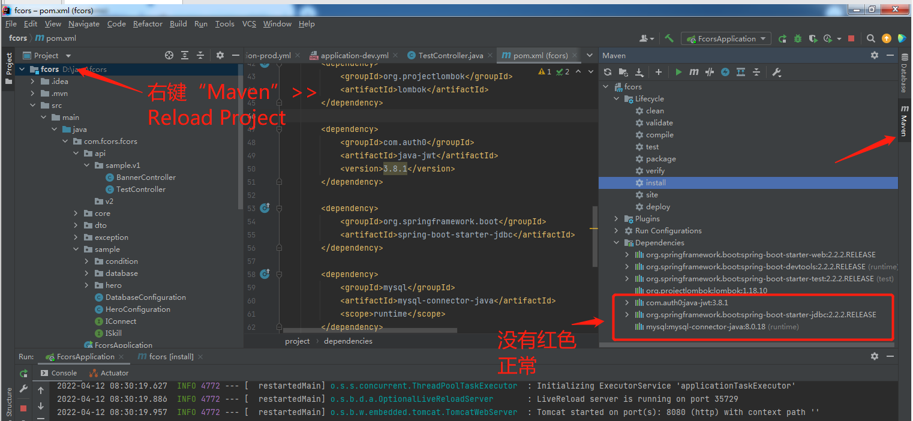Switch to the TestController.java editor tab
The image size is (913, 421).
point(450,55)
